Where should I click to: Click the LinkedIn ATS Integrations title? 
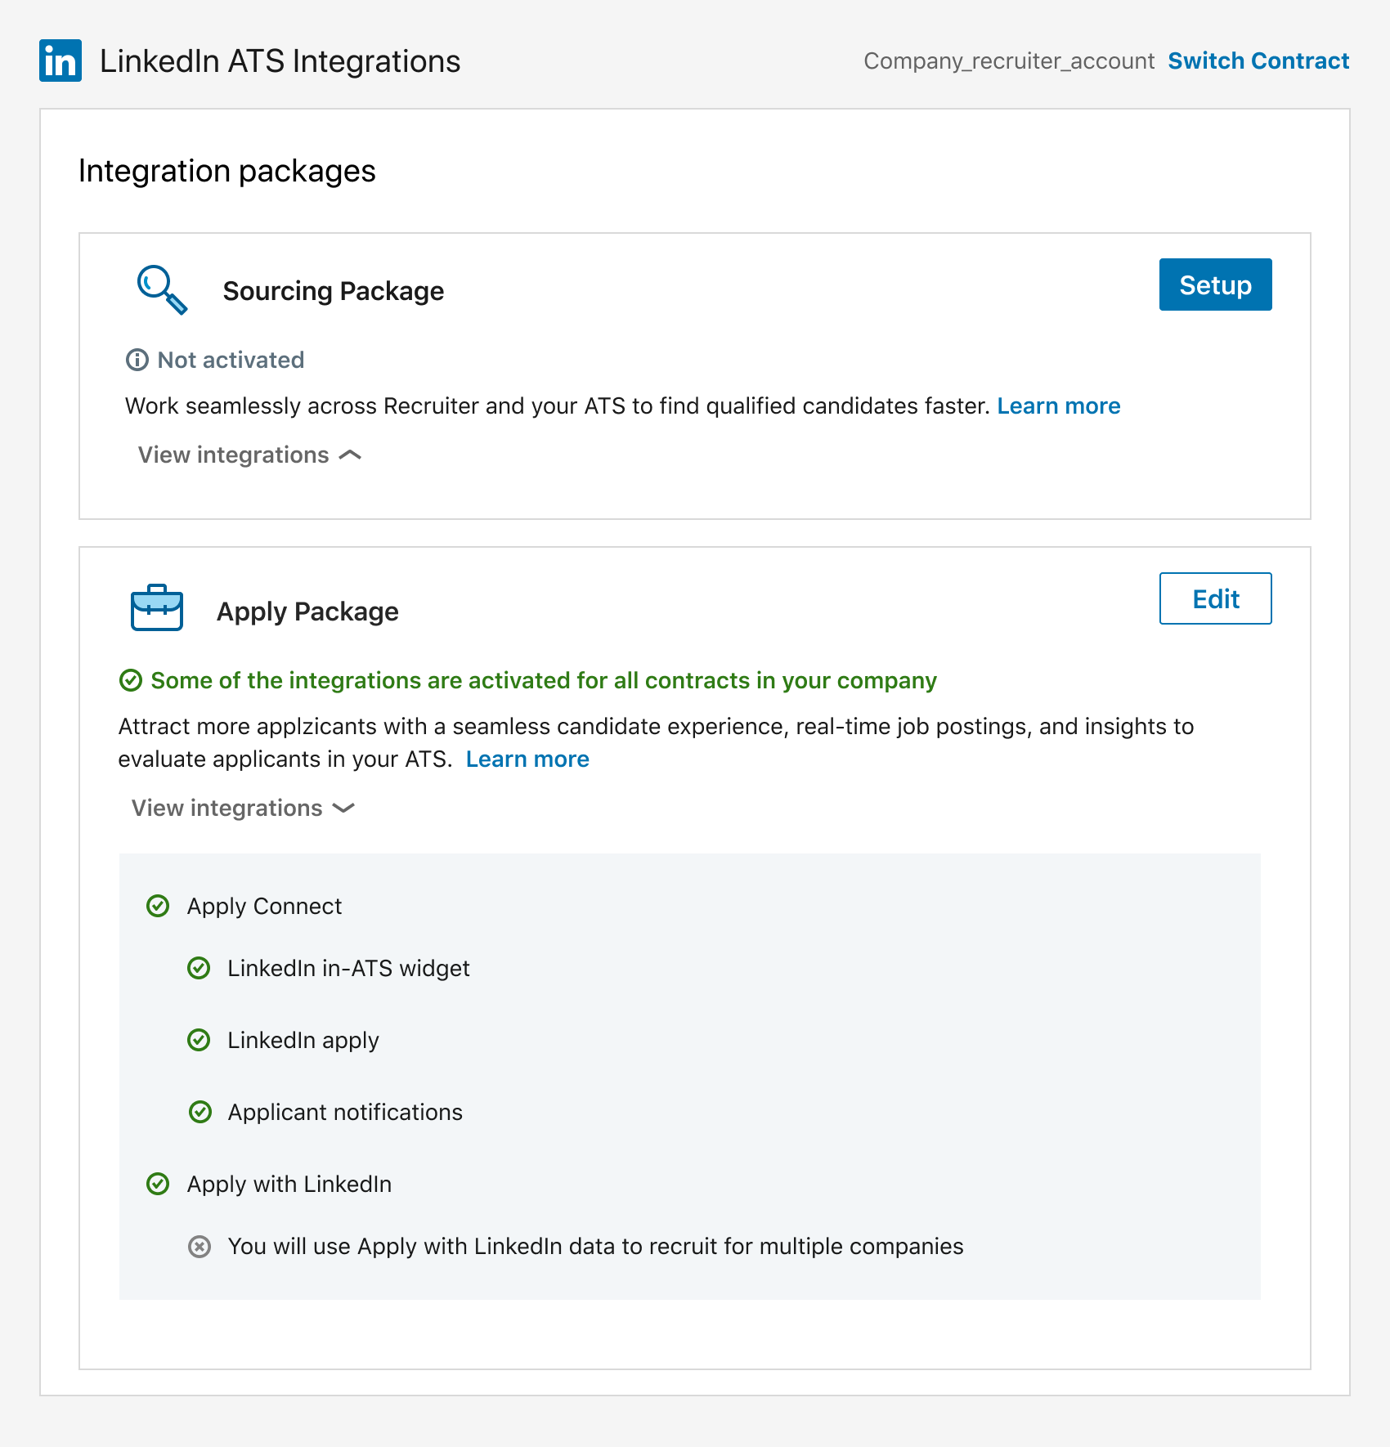pyautogui.click(x=280, y=61)
